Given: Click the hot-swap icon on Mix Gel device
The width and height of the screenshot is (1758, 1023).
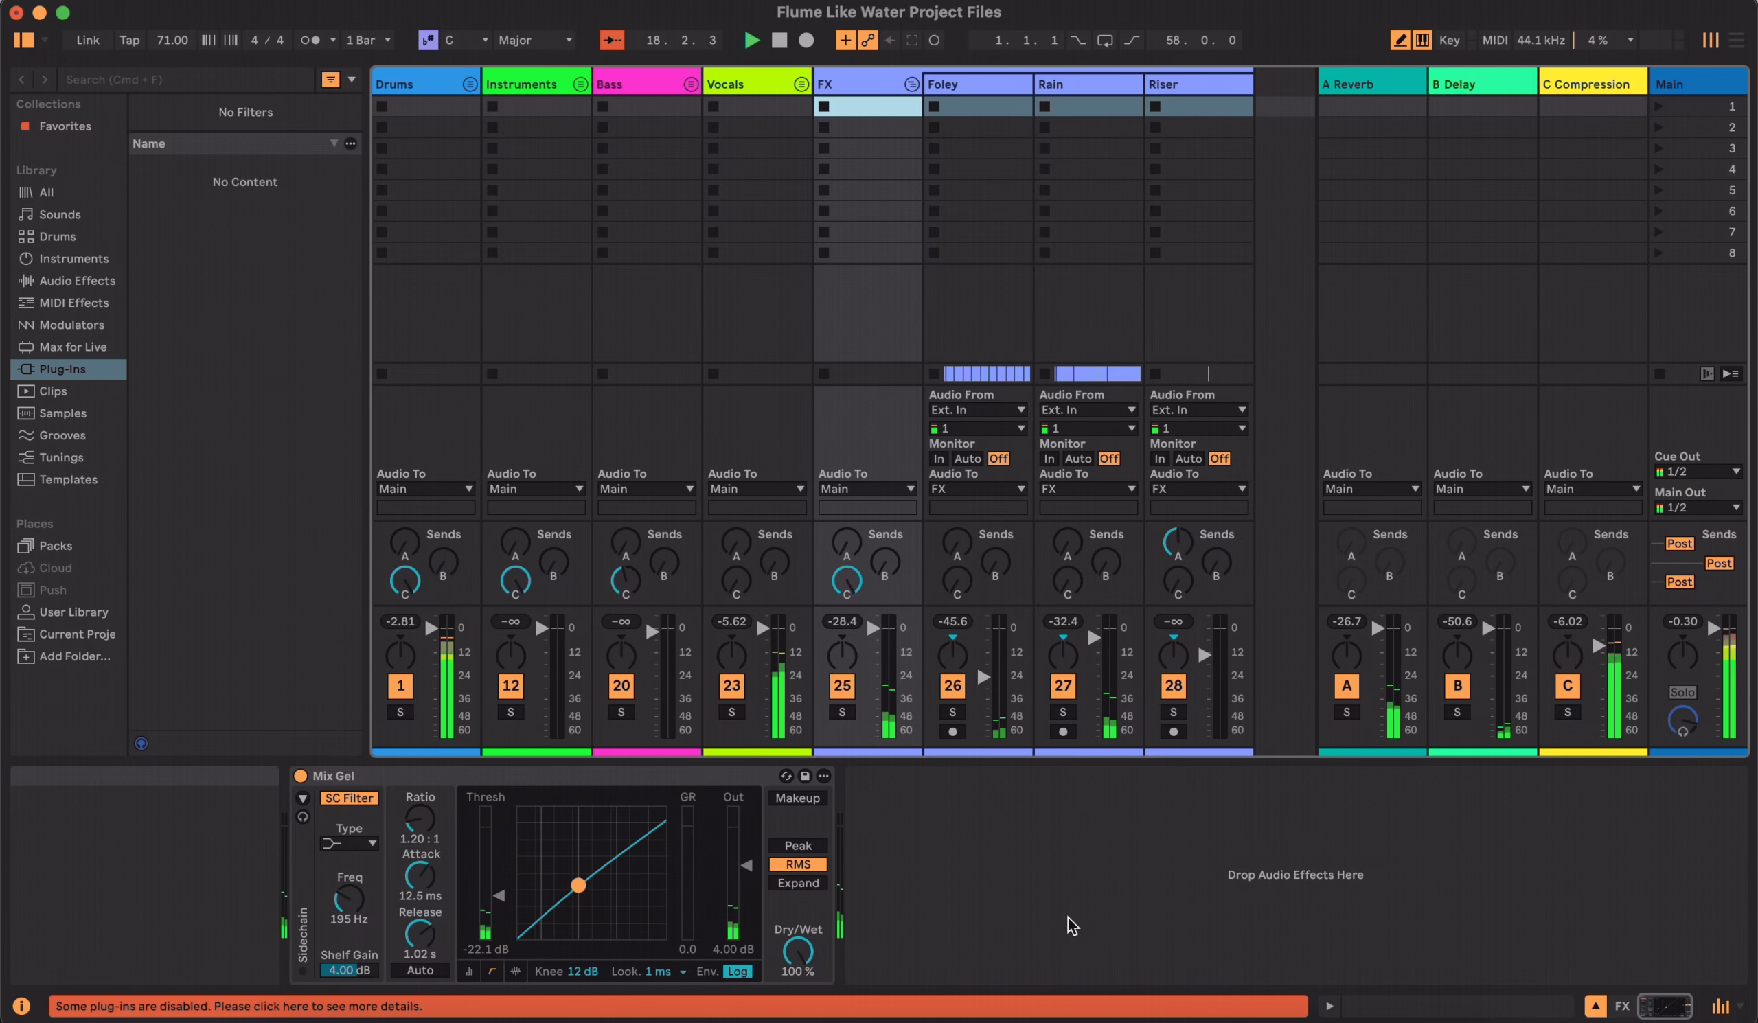Looking at the screenshot, I should [x=786, y=775].
